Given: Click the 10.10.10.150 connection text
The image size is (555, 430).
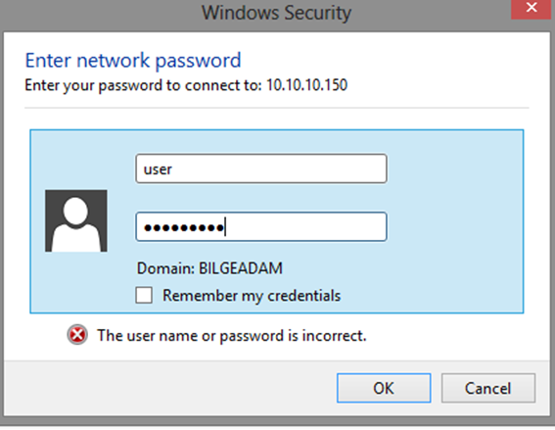Looking at the screenshot, I should [x=307, y=85].
